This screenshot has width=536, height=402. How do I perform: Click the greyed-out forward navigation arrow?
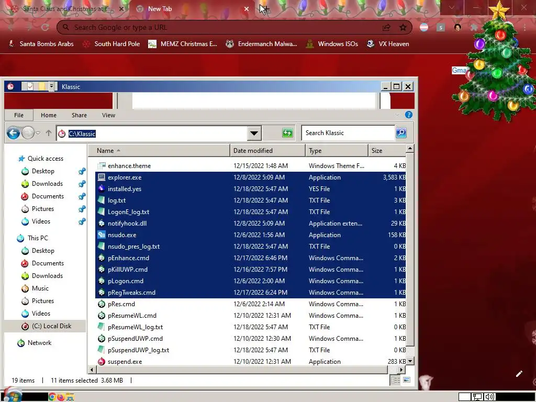click(28, 133)
